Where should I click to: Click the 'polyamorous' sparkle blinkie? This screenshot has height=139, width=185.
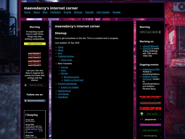click(150, 119)
